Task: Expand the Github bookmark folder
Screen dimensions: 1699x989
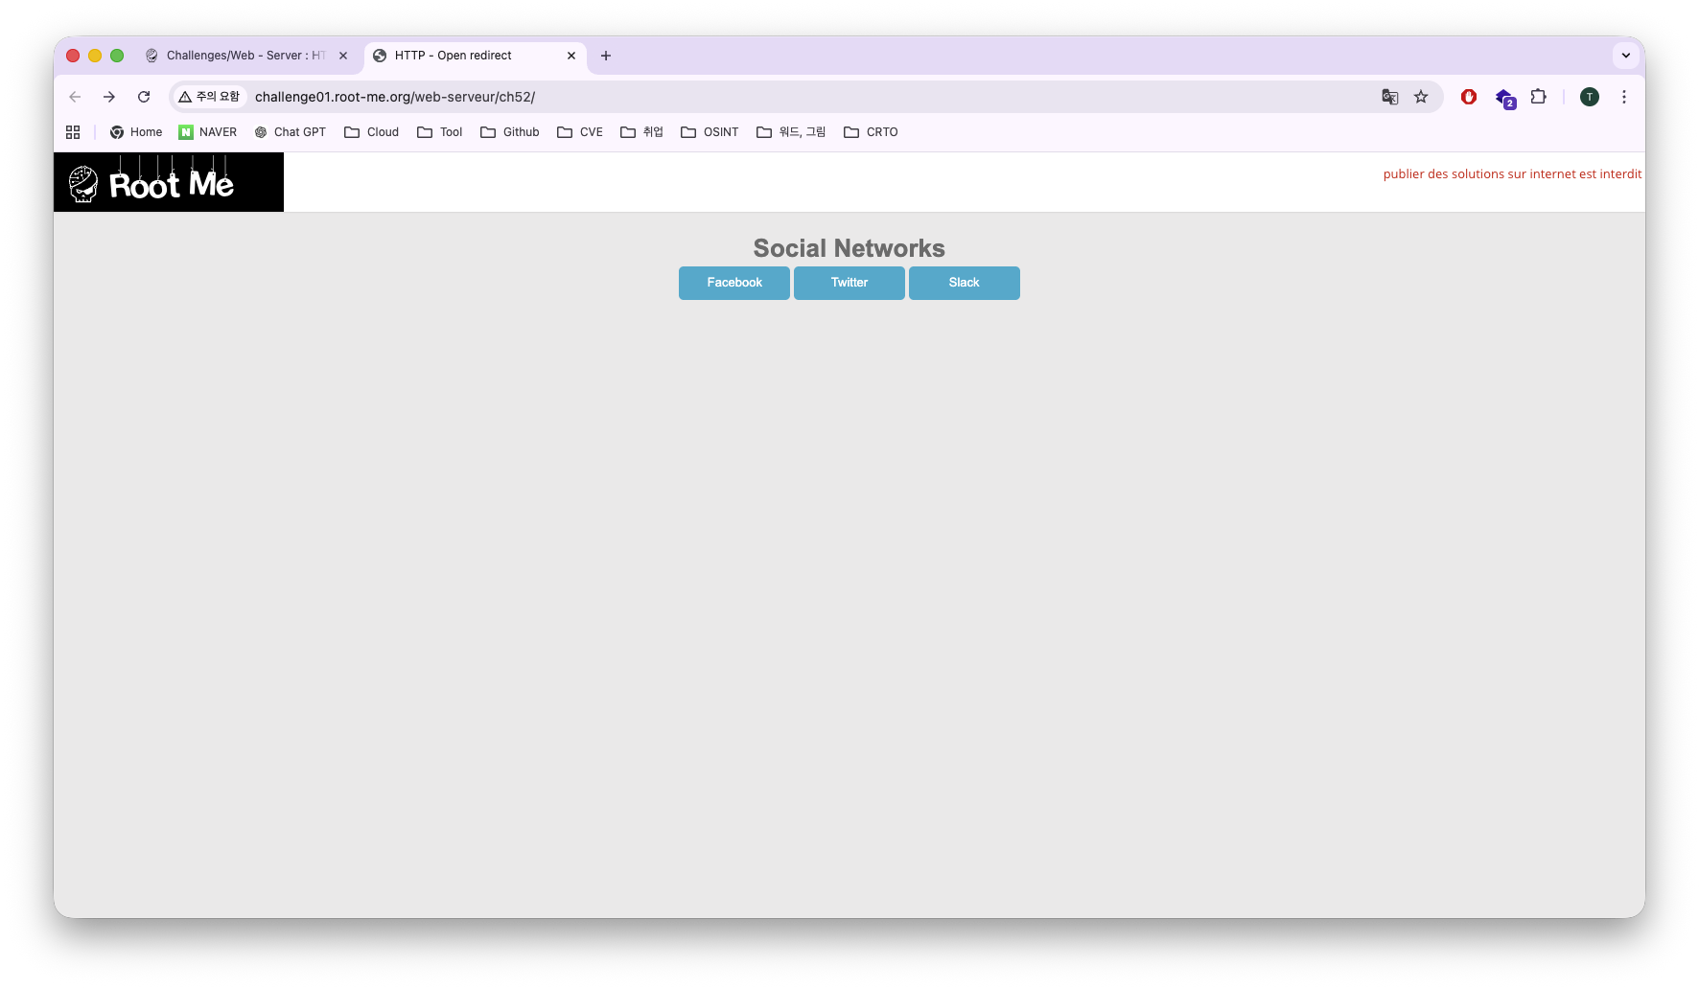Action: coord(510,132)
